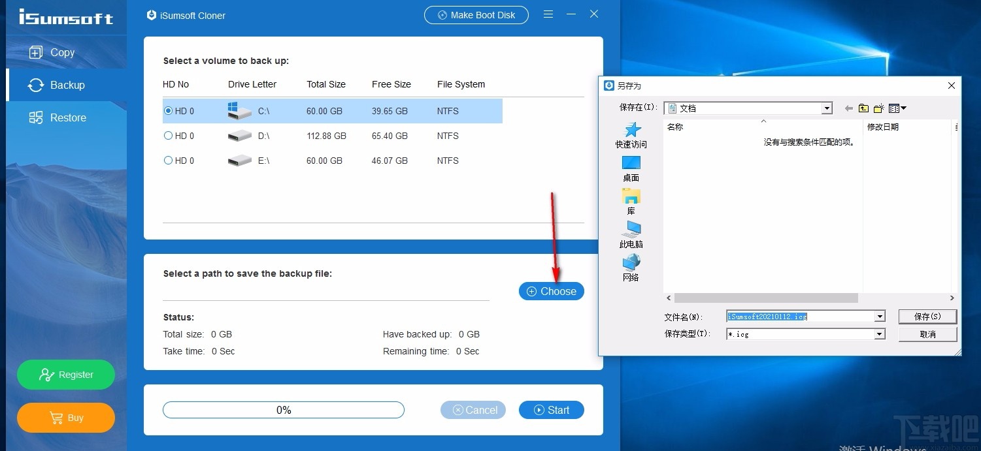Click the Up One Level folder icon
This screenshot has width=981, height=451.
click(863, 108)
